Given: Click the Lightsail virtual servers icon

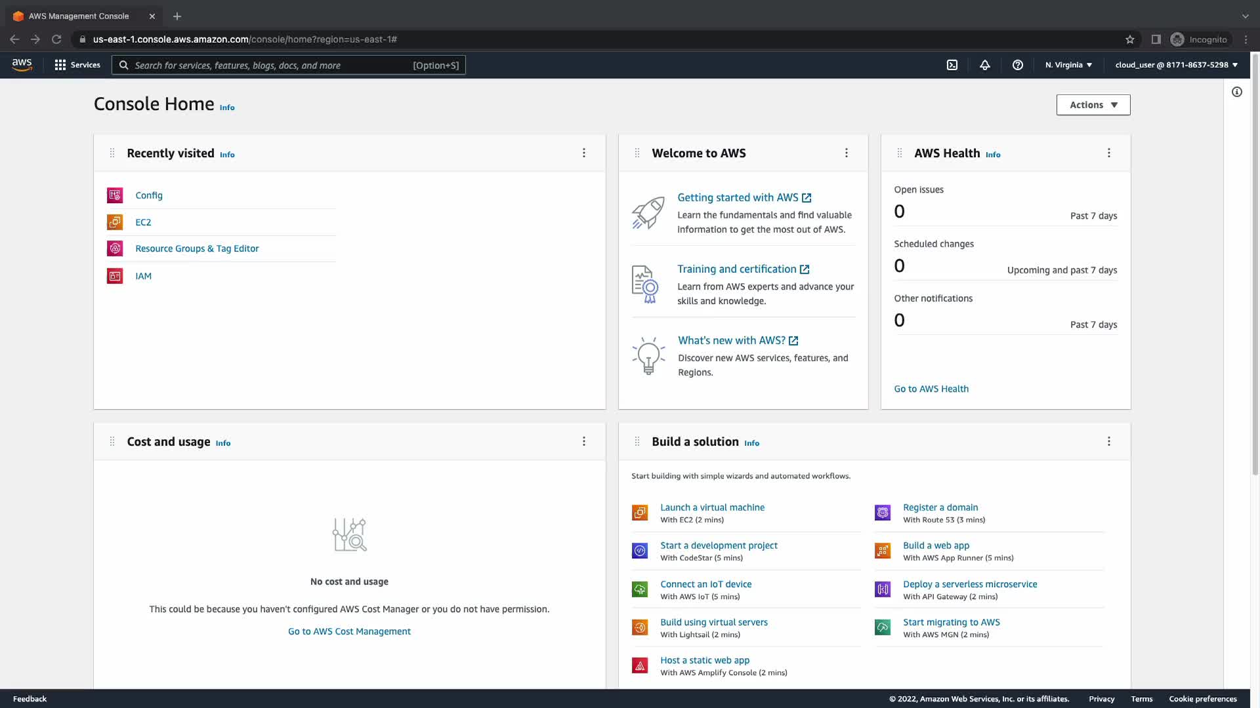Looking at the screenshot, I should click(x=639, y=627).
